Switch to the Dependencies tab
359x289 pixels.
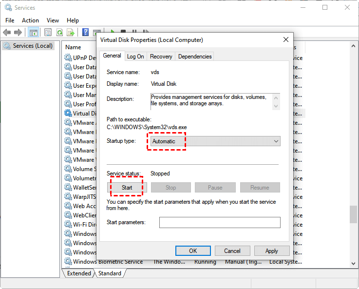pos(195,57)
